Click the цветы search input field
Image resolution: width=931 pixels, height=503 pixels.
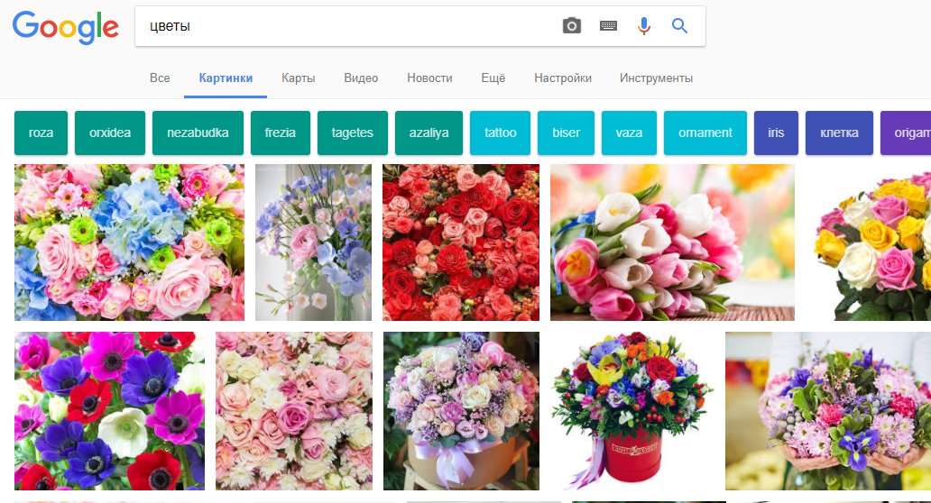point(345,26)
